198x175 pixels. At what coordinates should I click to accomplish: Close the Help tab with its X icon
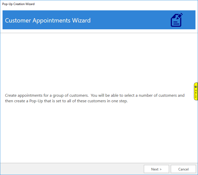(196, 87)
